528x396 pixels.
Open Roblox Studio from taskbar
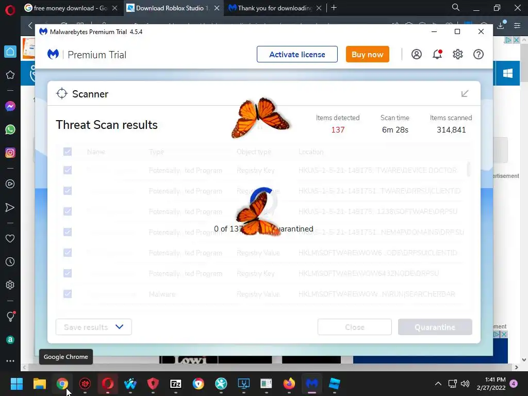334,383
